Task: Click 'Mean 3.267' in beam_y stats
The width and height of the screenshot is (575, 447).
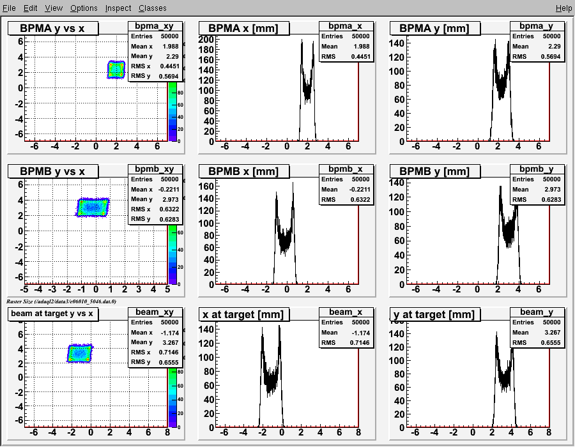Action: 537,332
